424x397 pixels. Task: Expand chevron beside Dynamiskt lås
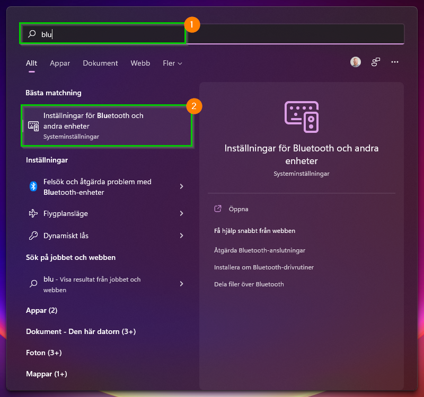181,236
